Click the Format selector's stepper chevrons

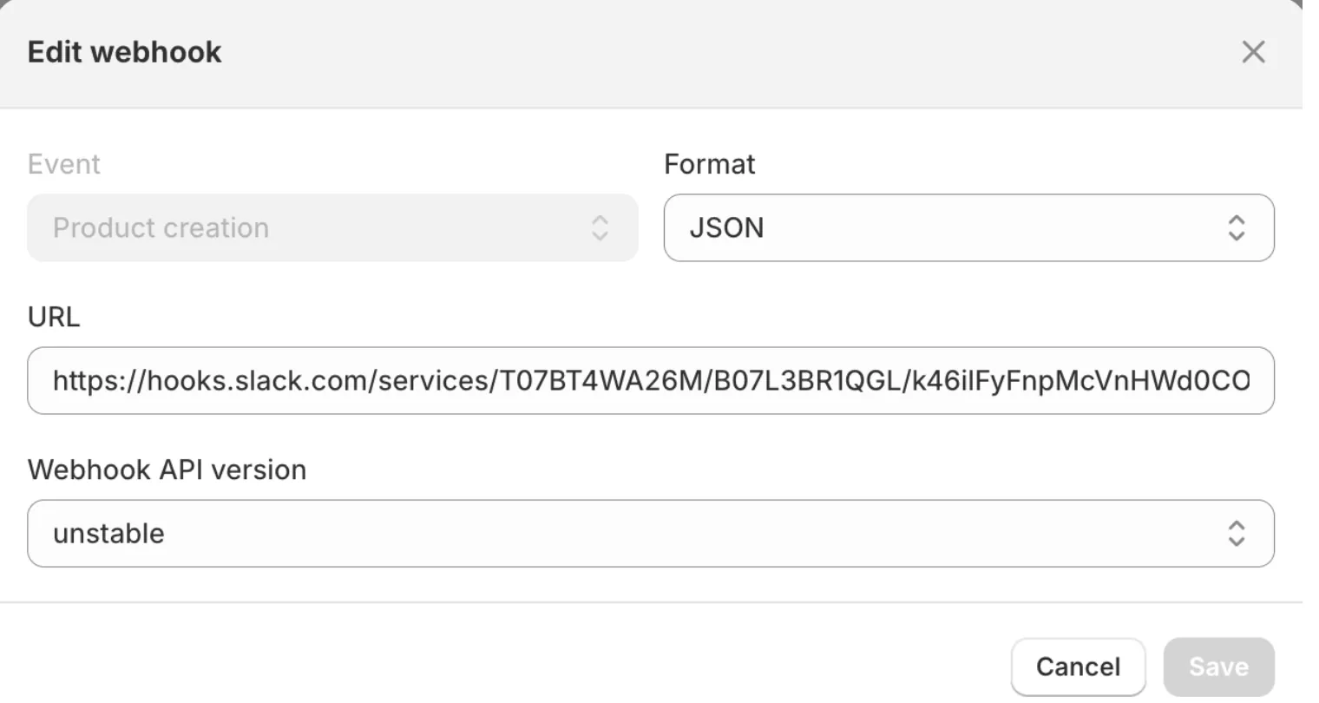[x=1238, y=228]
